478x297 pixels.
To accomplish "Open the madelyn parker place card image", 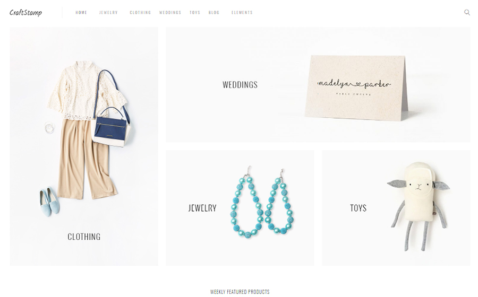I will point(356,88).
